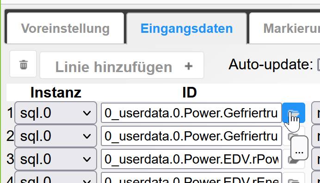Click the ID field in row 2
Image resolution: width=320 pixels, height=183 pixels.
(x=191, y=136)
